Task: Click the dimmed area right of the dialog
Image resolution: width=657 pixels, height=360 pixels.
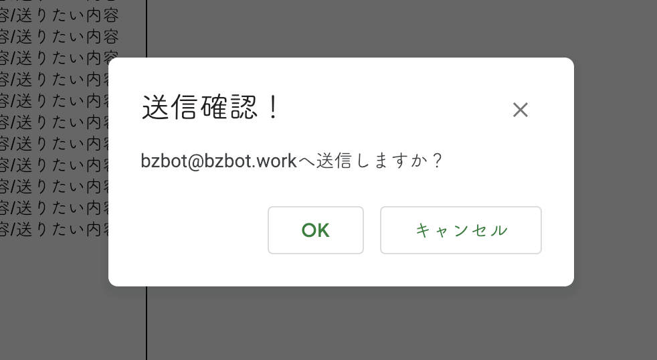Action: click(616, 172)
